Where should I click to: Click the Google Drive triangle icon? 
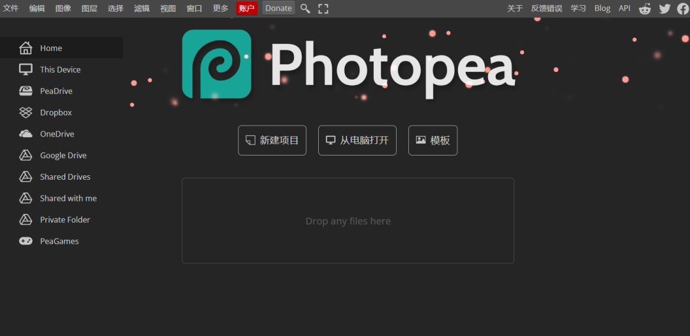pos(26,156)
